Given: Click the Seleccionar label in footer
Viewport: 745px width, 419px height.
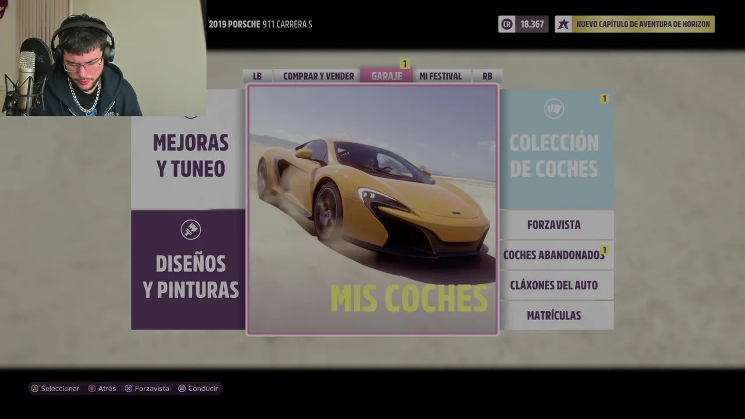Looking at the screenshot, I should point(60,388).
